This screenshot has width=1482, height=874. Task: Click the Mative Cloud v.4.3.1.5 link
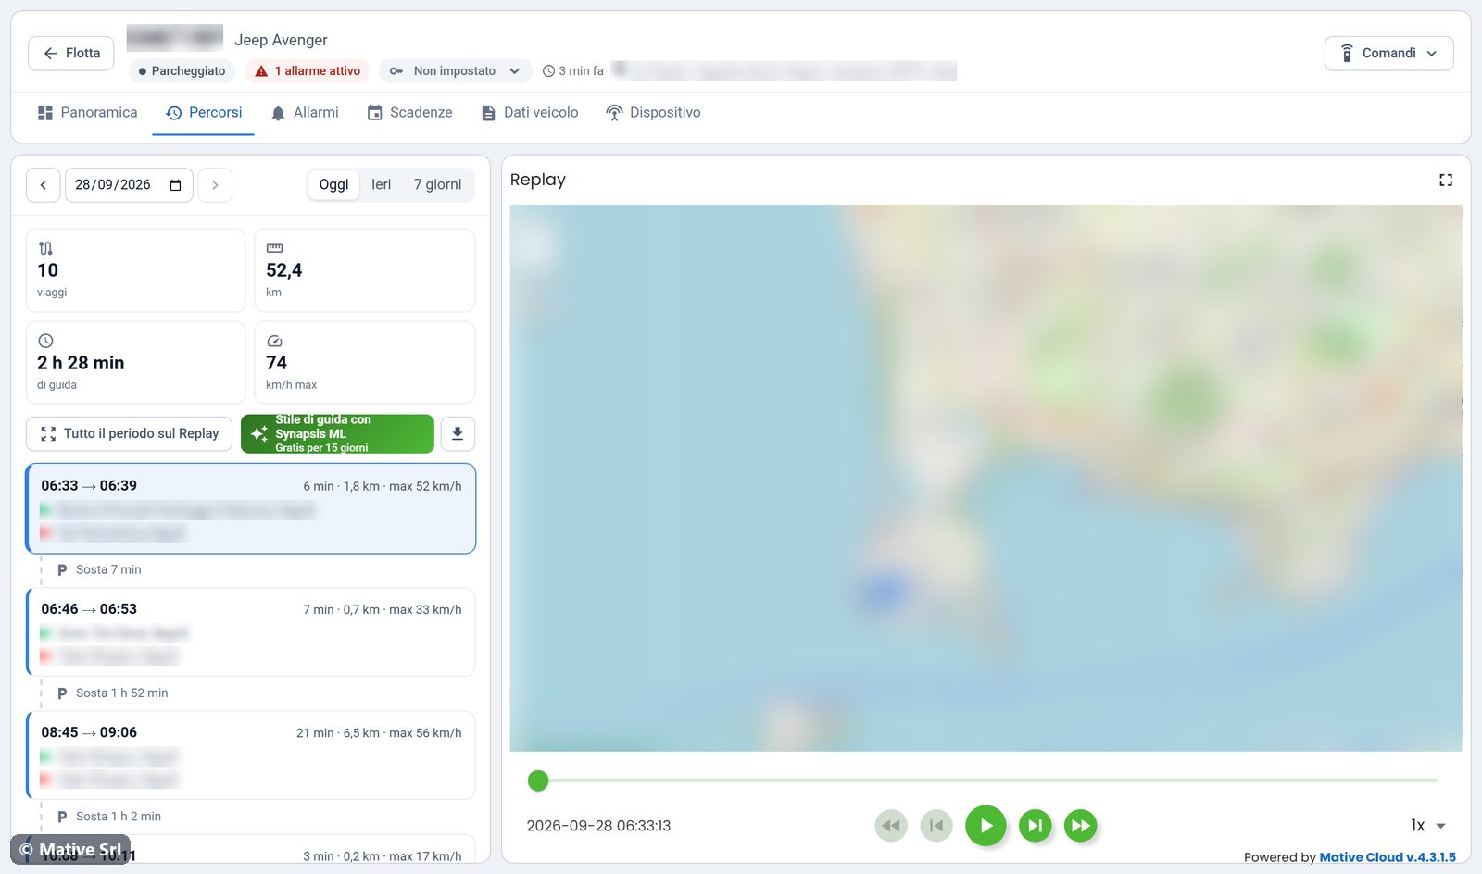click(x=1388, y=857)
